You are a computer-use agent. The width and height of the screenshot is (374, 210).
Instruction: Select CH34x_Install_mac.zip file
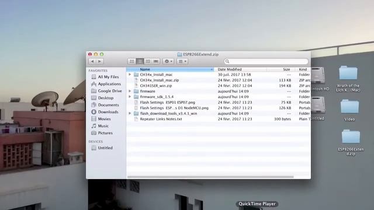coord(218,80)
